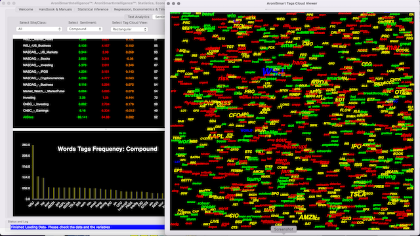Image resolution: width=420 pixels, height=236 pixels.
Task: Select the NASDAQ_-_Cryptocurrencies row
Action: [89, 78]
